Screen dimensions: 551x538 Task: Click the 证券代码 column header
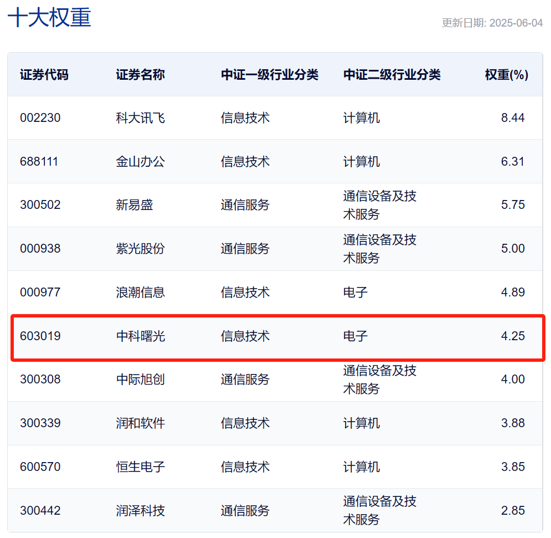click(x=44, y=75)
